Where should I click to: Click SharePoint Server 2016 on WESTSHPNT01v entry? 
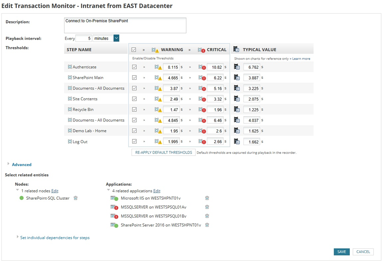161,225
